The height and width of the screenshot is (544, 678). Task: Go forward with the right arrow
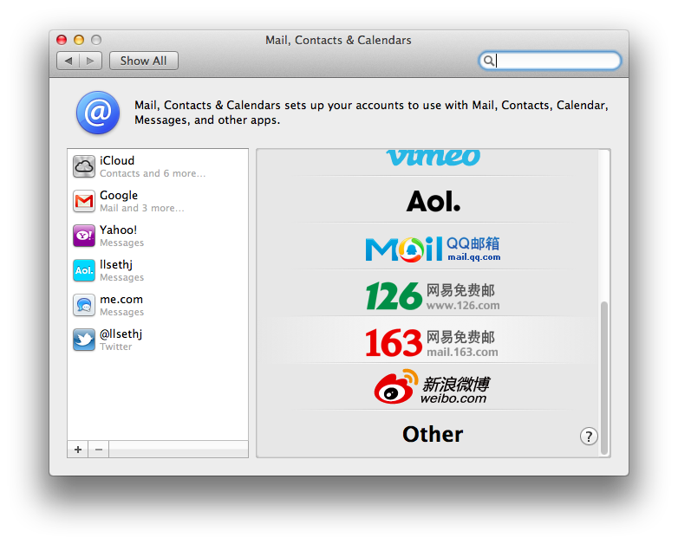coord(91,61)
